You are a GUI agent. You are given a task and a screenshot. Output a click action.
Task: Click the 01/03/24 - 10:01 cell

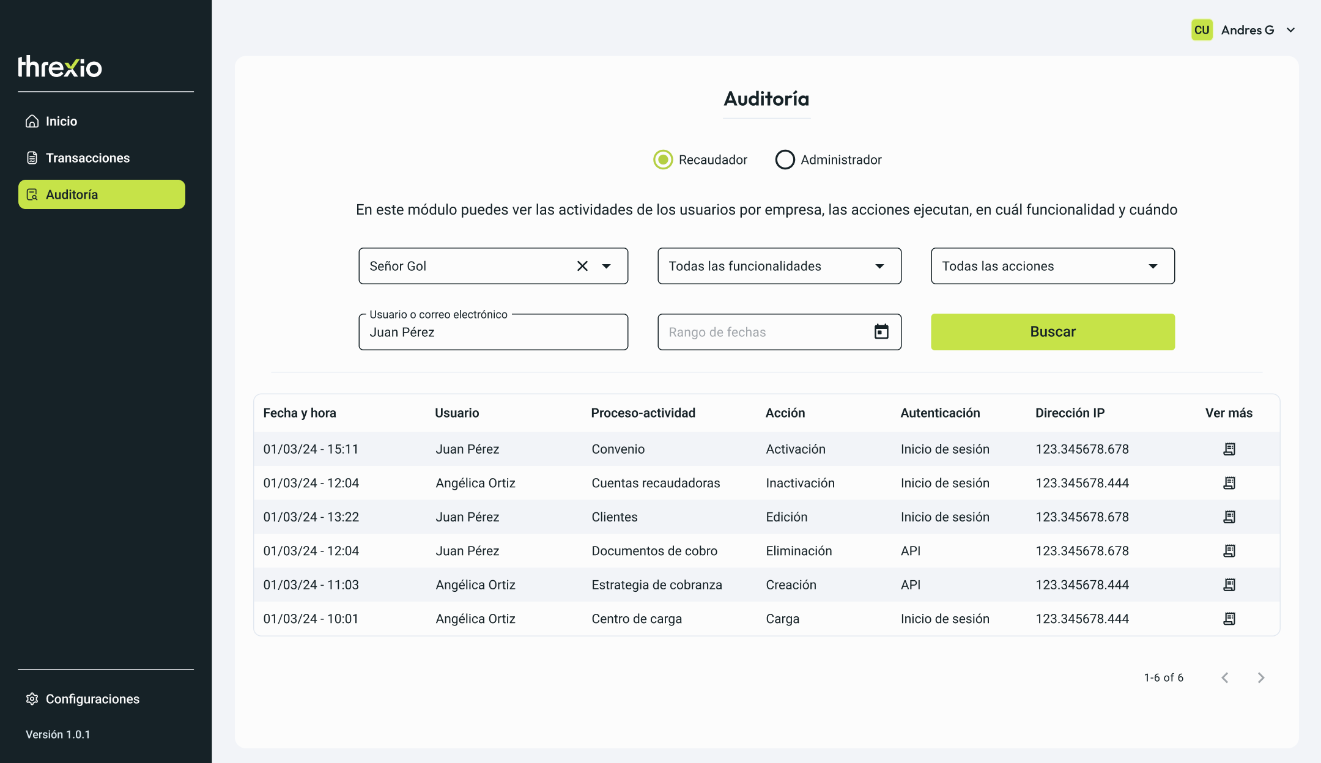pos(311,619)
